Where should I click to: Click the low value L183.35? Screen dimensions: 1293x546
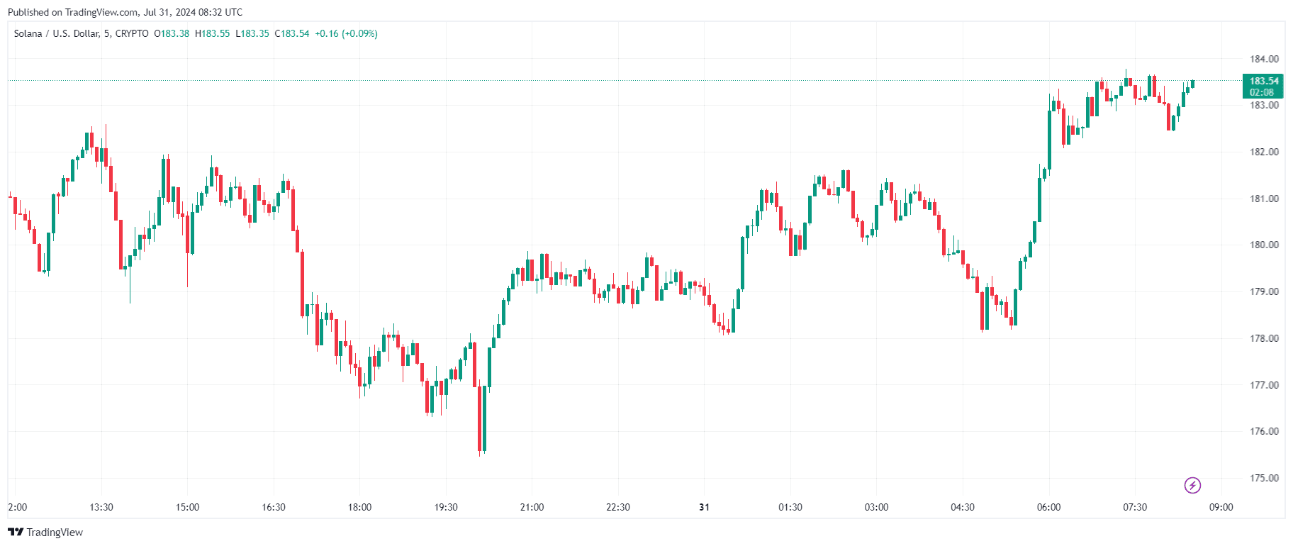point(252,33)
